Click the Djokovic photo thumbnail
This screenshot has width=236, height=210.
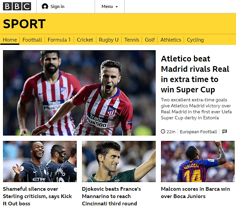[x=119, y=161]
